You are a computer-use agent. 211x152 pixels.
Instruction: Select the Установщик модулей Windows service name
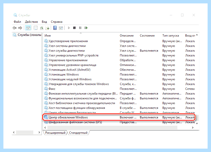pyautogui.click(x=70, y=79)
